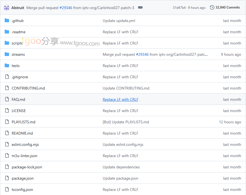This screenshot has height=195, width=246.
Task: Open the m3u-linter.json file
Action: click(24, 156)
